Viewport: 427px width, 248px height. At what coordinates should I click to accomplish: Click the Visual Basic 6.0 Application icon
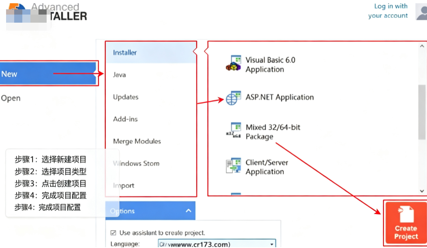234,63
